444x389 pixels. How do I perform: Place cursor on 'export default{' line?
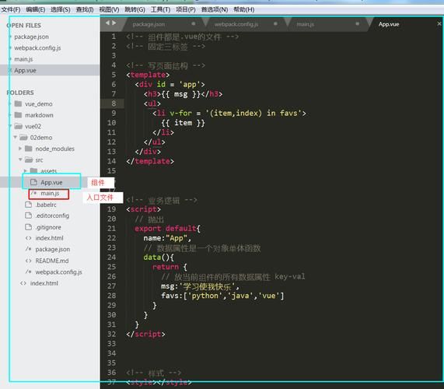tap(168, 229)
